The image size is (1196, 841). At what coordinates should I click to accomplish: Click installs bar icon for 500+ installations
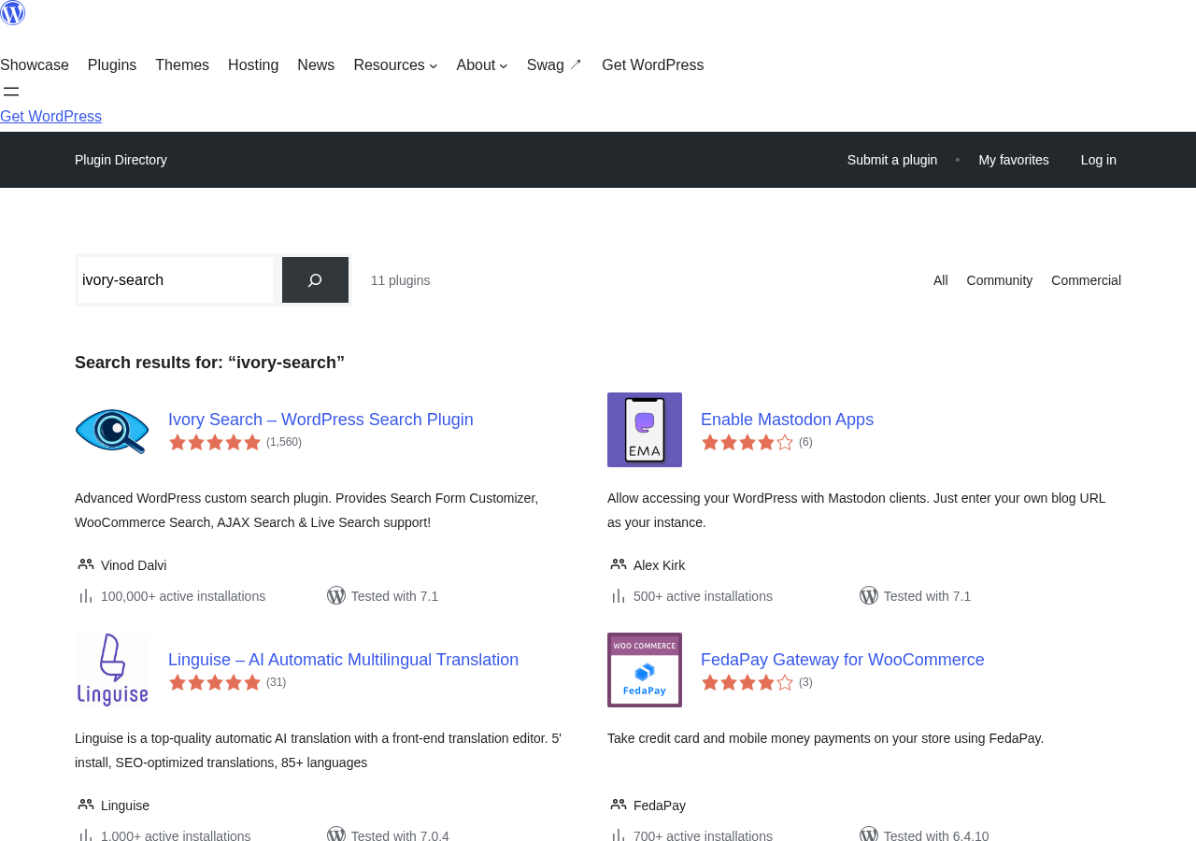(618, 595)
